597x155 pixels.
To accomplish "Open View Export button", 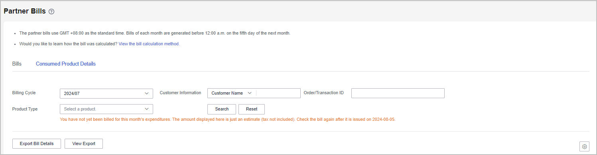I will (x=84, y=143).
